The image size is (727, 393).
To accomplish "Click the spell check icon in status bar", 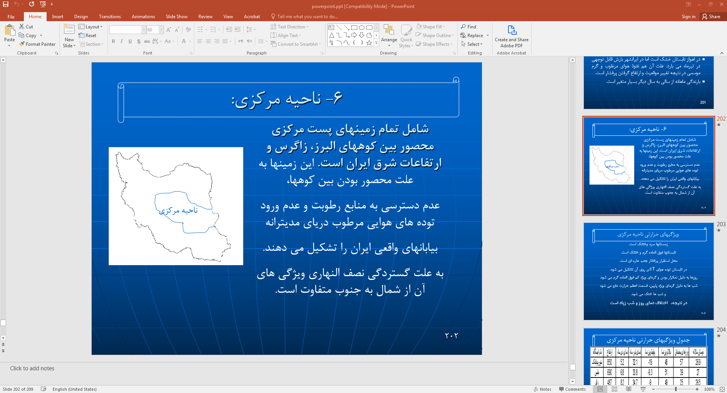I will click(44, 389).
